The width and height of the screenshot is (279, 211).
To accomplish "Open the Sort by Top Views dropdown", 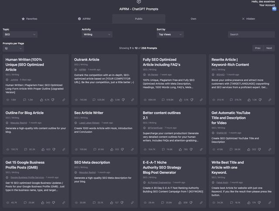I will coord(170,34).
